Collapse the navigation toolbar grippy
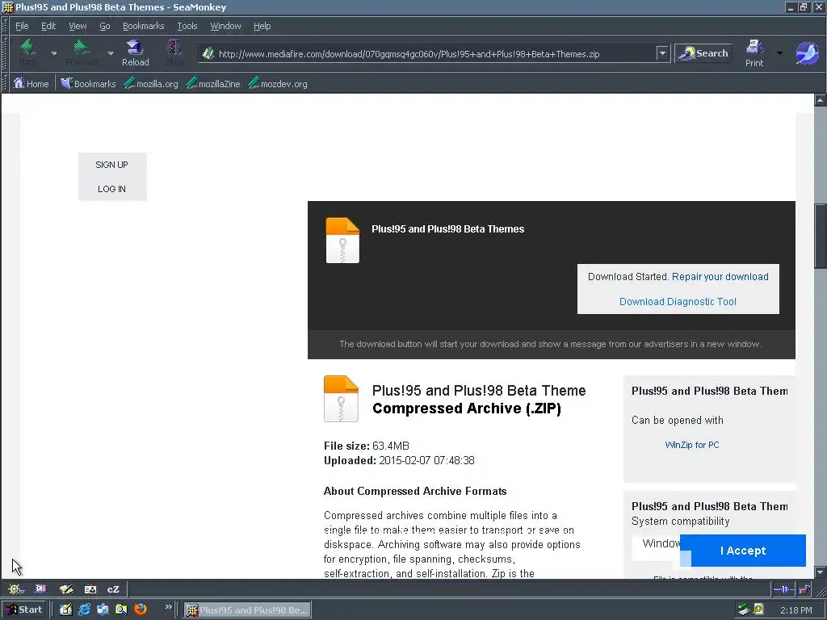 tap(5, 53)
